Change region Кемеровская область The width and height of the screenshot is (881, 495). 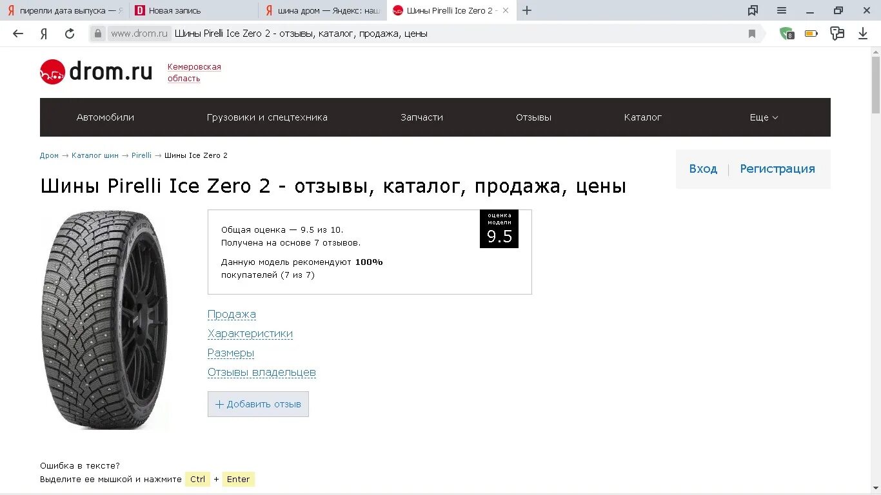tap(194, 72)
